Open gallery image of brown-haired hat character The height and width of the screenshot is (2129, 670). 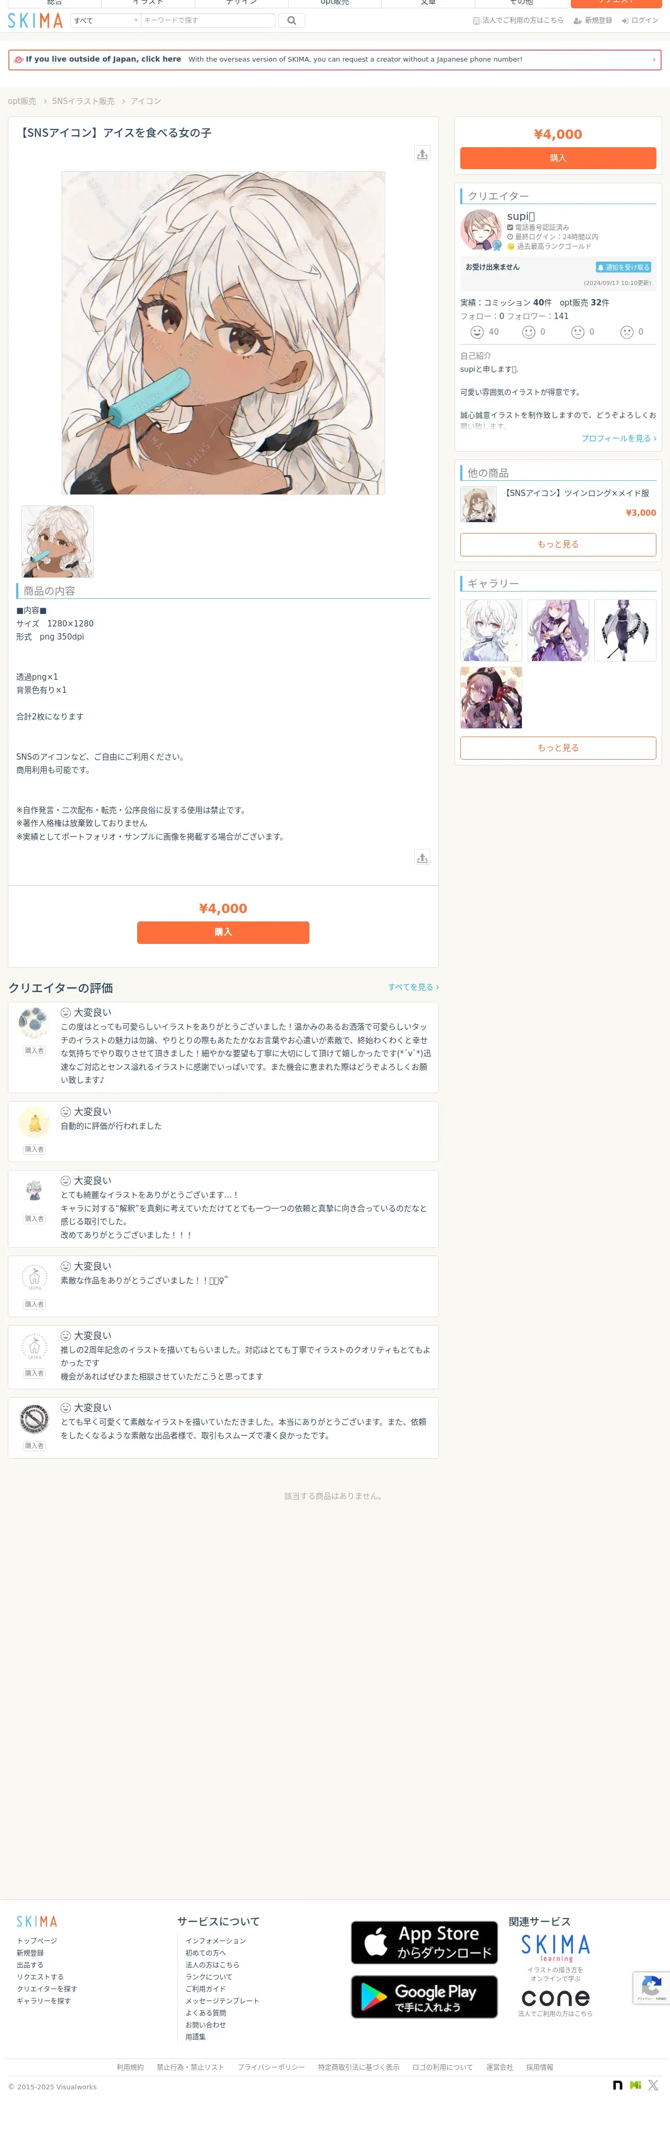point(490,697)
